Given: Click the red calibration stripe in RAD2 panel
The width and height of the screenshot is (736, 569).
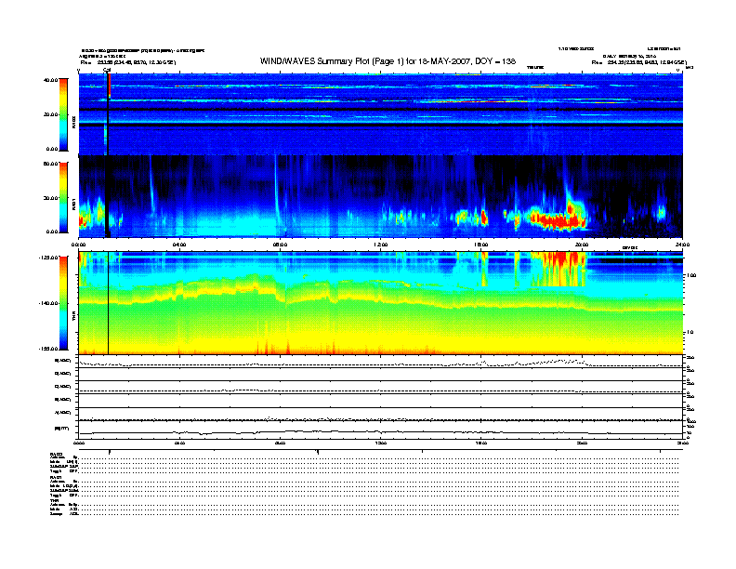Looking at the screenshot, I should pyautogui.click(x=109, y=85).
